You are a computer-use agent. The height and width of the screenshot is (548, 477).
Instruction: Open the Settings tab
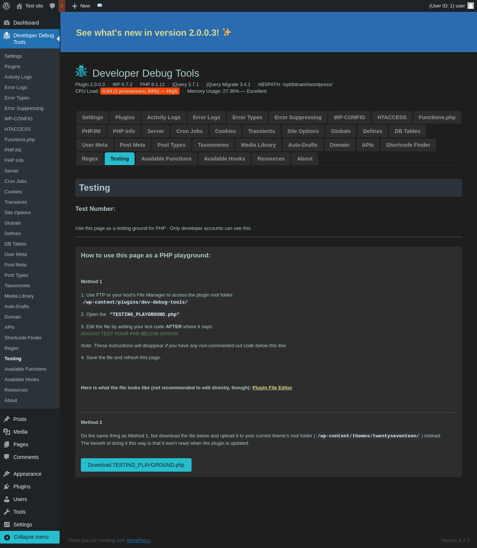tap(92, 117)
